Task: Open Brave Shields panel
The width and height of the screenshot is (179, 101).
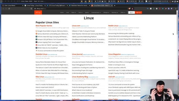Action: pos(129,9)
